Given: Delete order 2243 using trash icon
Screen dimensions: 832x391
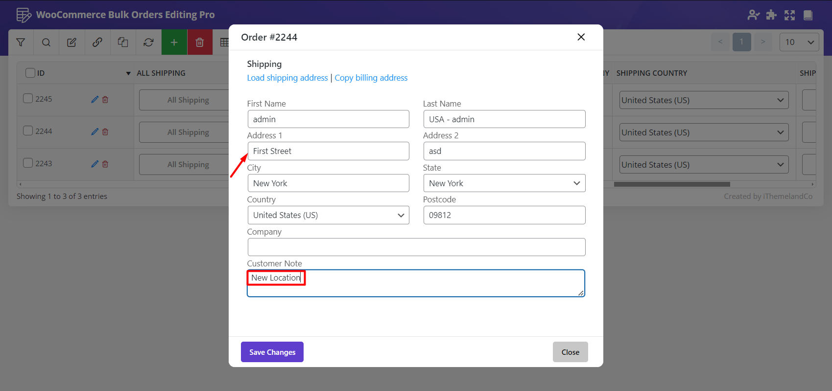Looking at the screenshot, I should click(105, 164).
